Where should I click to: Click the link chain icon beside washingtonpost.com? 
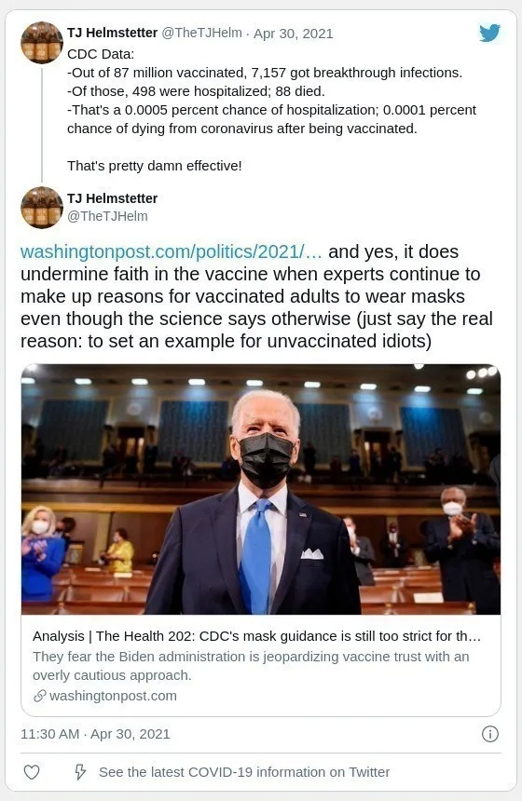[39, 696]
